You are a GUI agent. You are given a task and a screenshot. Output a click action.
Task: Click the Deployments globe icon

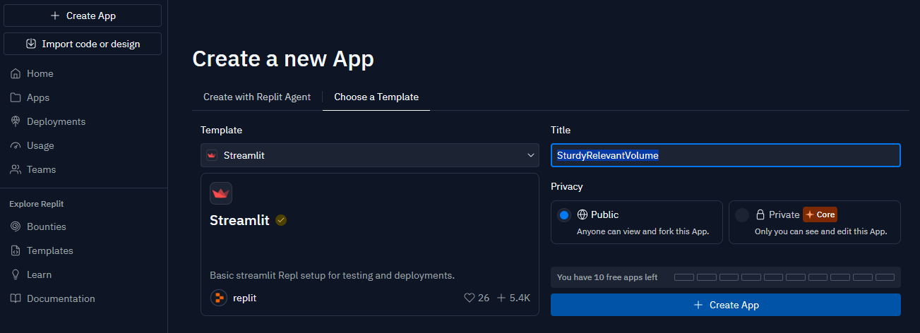tap(16, 121)
